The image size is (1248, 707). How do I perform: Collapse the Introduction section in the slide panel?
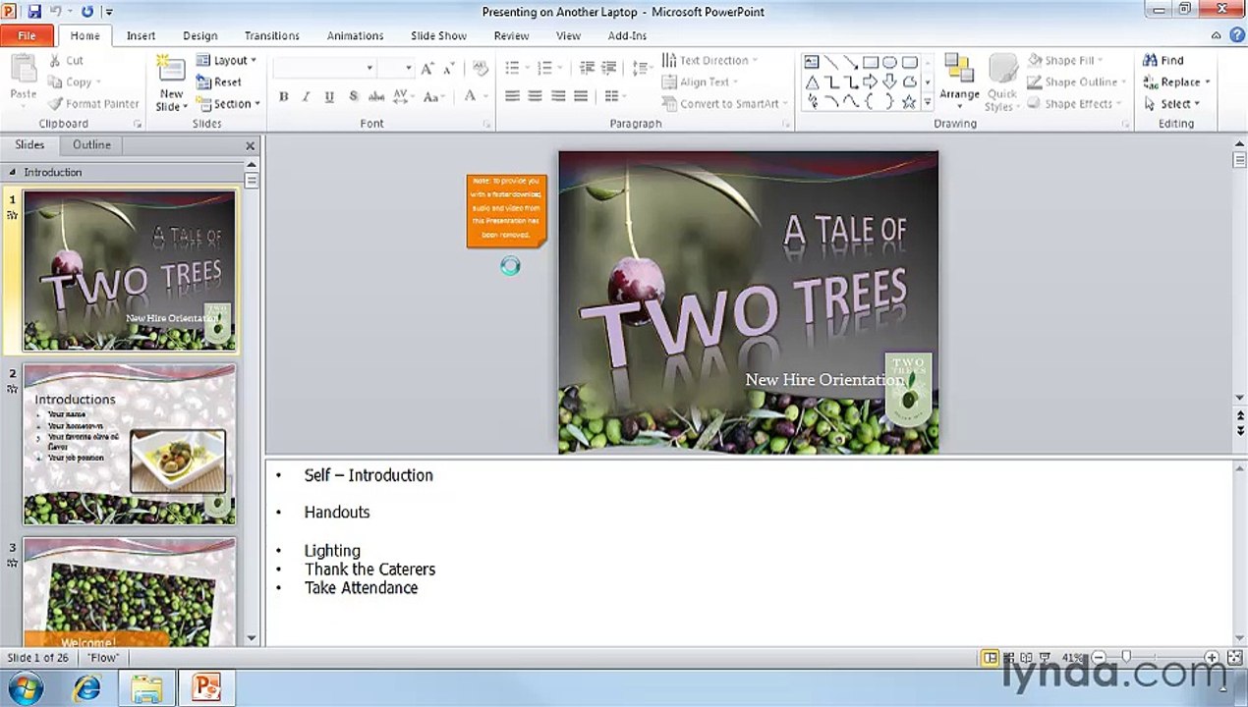point(13,173)
